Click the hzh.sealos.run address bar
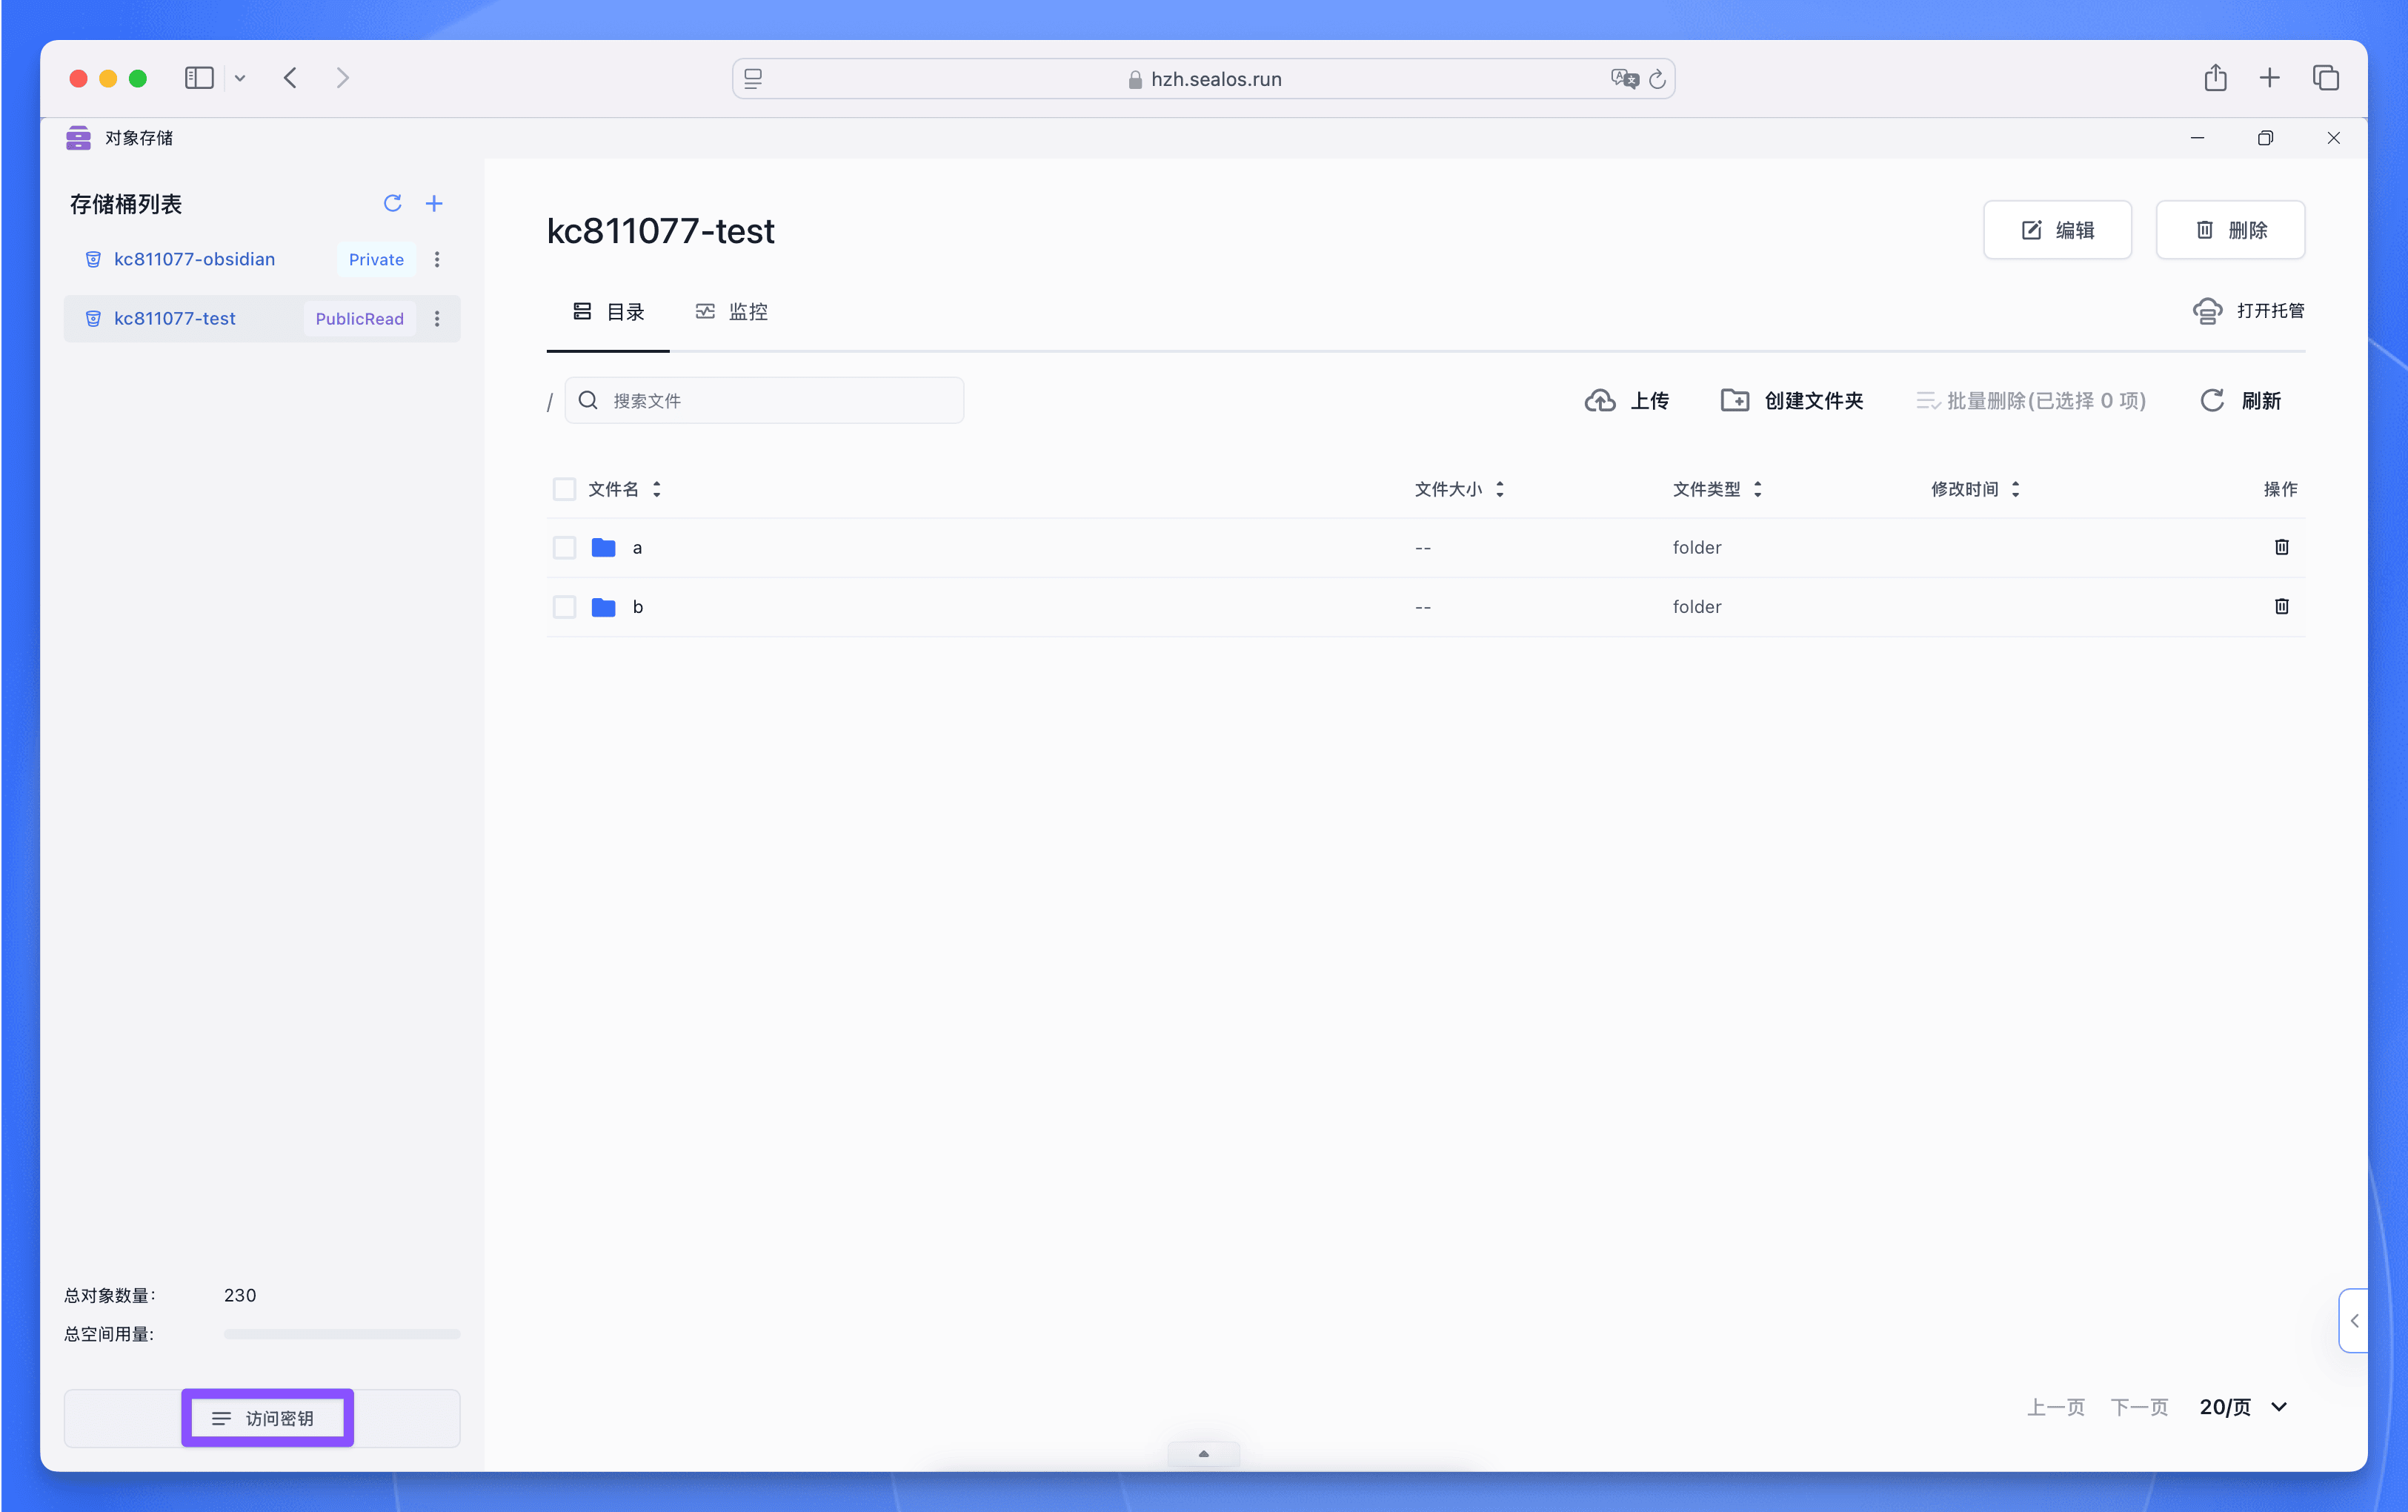Image resolution: width=2408 pixels, height=1512 pixels. (1203, 79)
